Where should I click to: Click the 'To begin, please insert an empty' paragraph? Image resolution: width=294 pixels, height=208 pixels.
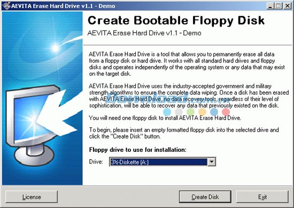tap(184, 133)
